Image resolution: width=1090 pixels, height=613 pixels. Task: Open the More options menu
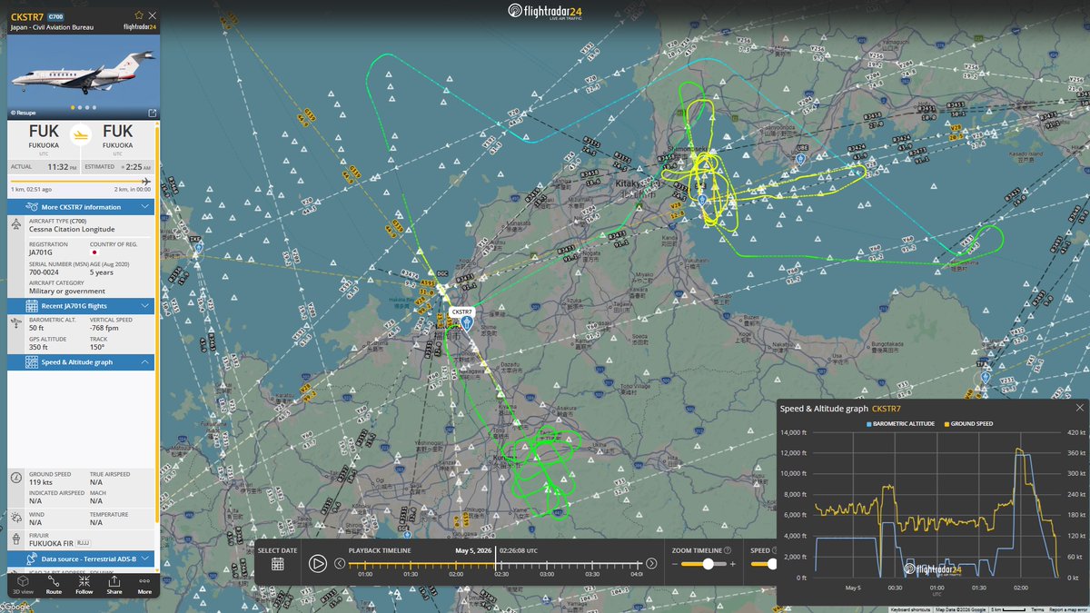tap(144, 584)
